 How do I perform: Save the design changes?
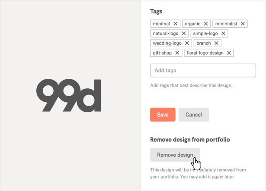163,115
